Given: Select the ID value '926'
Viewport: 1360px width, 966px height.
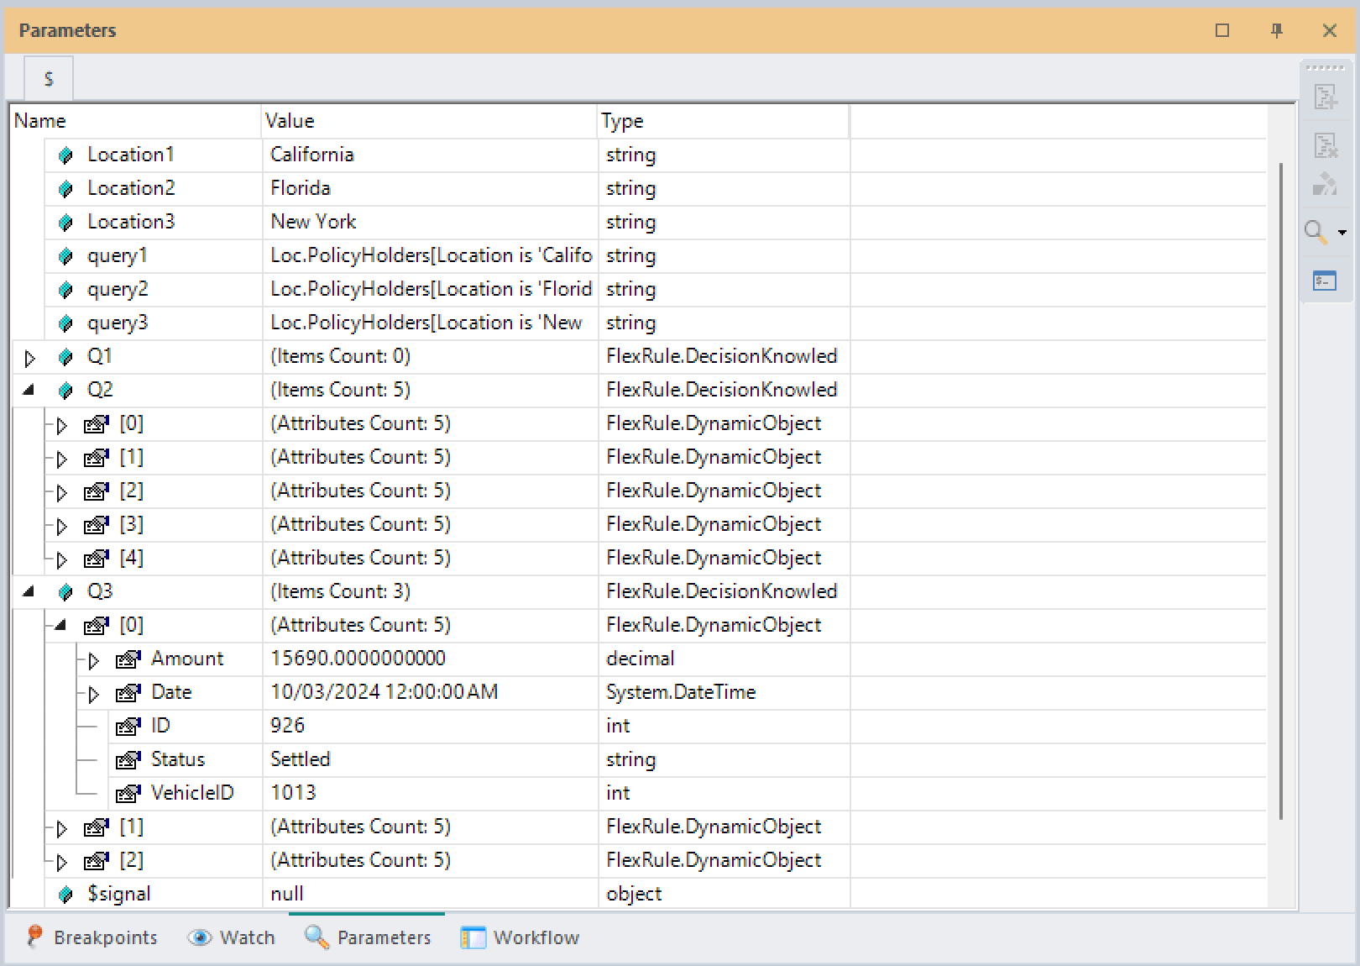Looking at the screenshot, I should click(x=287, y=726).
